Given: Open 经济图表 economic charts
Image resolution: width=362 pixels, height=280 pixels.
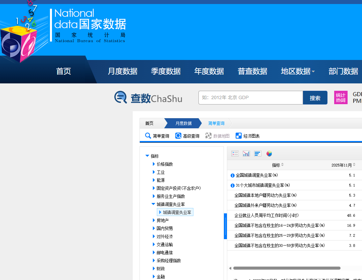Looking at the screenshot, I should click(247, 136).
